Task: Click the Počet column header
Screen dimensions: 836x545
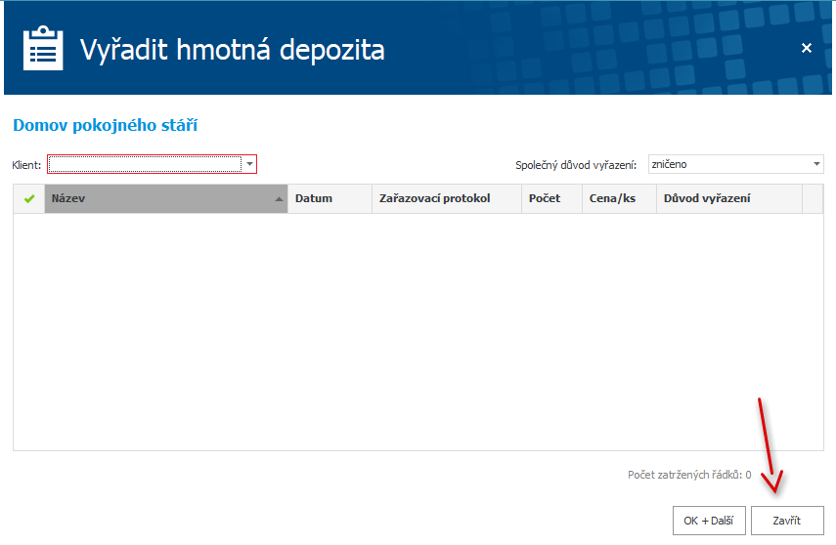Action: (x=551, y=198)
